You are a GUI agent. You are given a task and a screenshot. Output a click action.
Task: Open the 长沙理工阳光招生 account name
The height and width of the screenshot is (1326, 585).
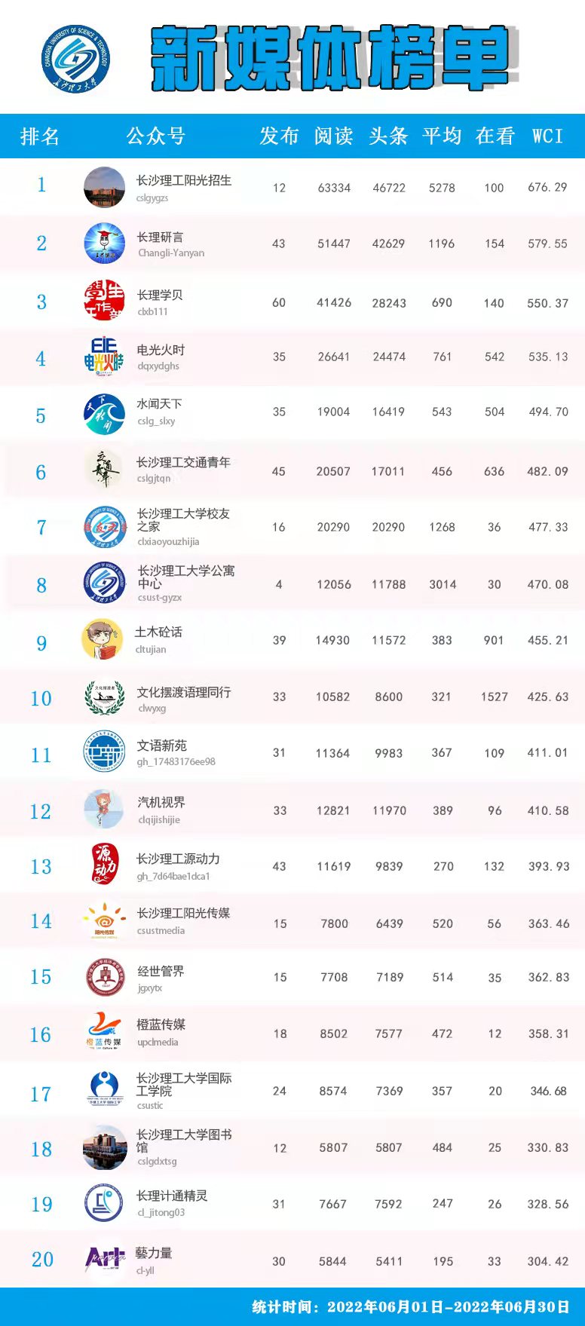(183, 181)
